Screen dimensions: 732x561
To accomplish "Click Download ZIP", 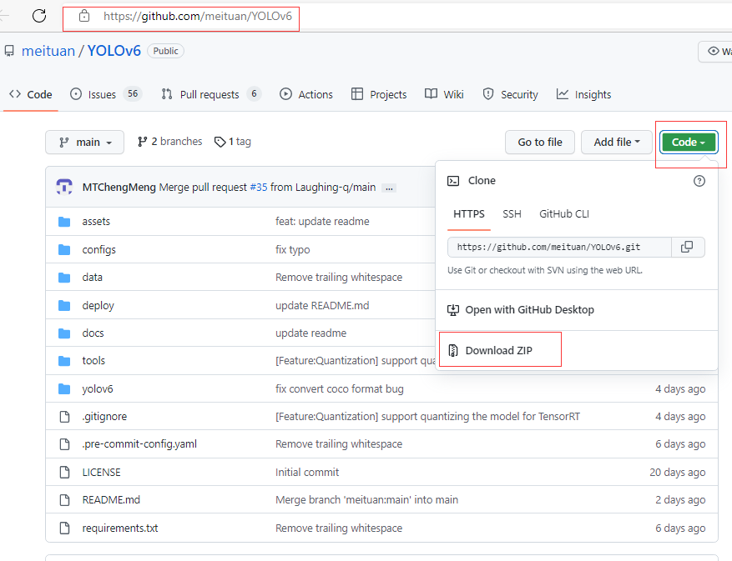I will click(498, 351).
